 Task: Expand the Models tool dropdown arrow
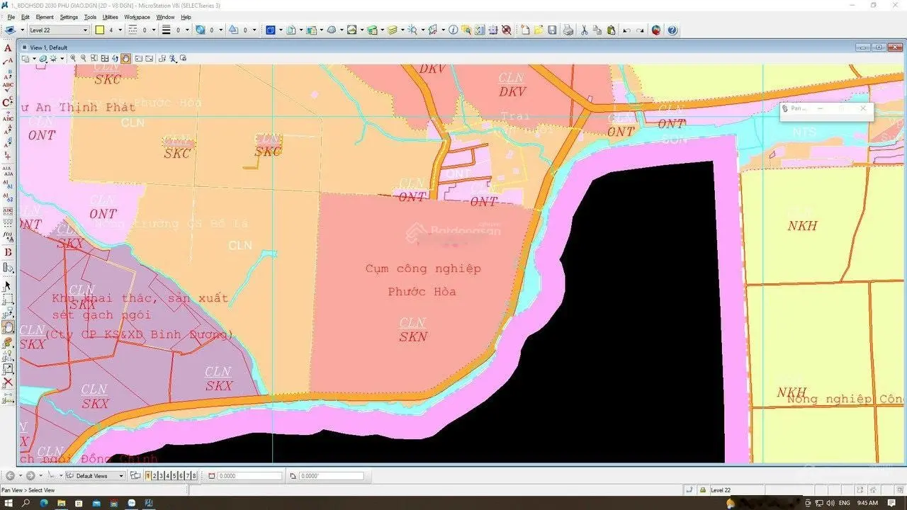click(x=301, y=30)
